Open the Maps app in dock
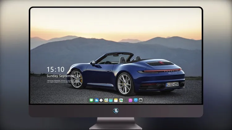 click(x=106, y=100)
